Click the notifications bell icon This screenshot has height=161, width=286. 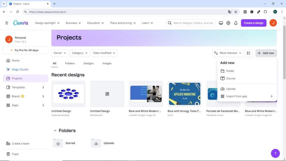click(x=236, y=23)
